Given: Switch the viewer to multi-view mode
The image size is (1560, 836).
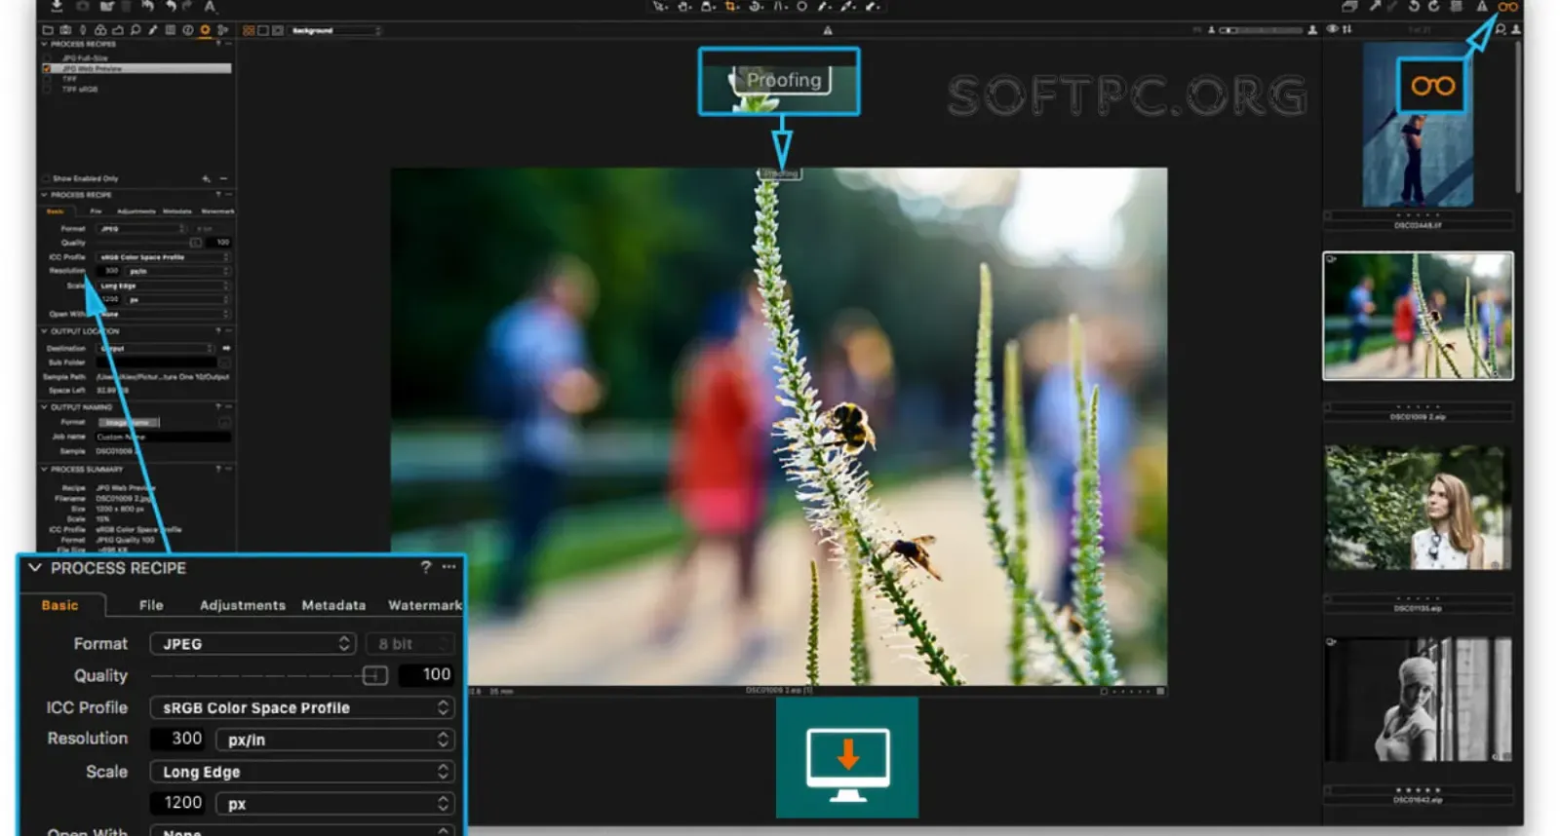Looking at the screenshot, I should click(x=249, y=30).
